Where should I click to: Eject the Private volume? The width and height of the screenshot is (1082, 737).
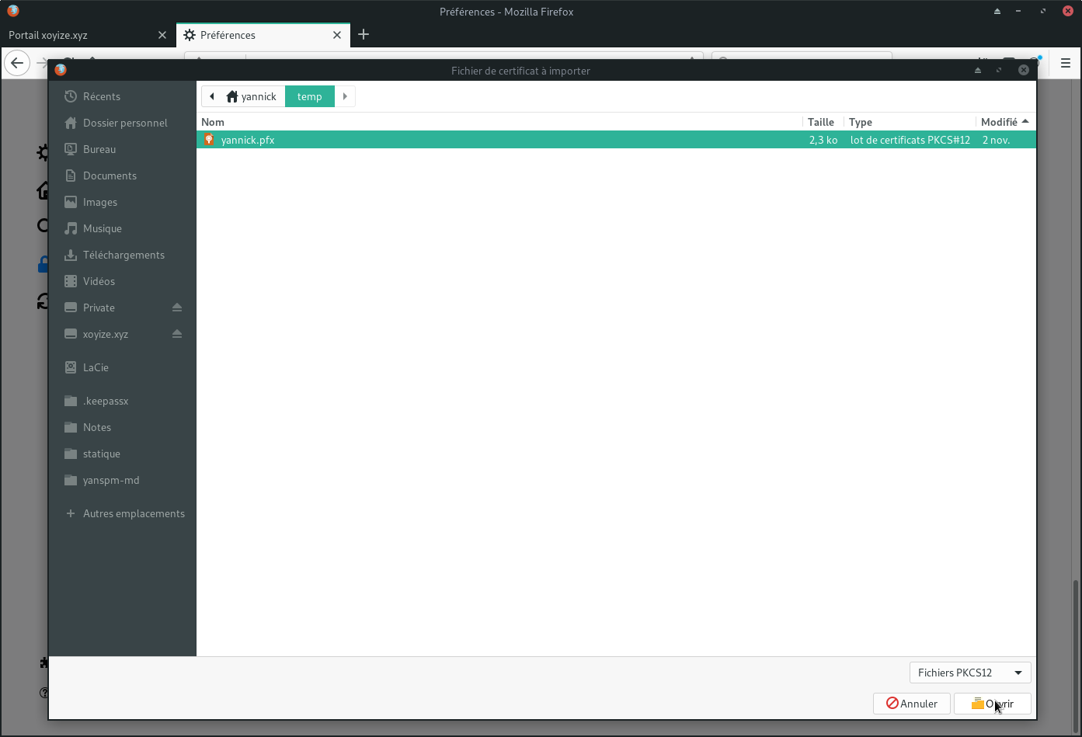coord(177,308)
